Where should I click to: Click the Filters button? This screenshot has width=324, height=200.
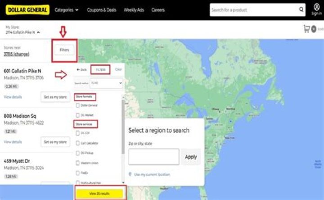64,50
